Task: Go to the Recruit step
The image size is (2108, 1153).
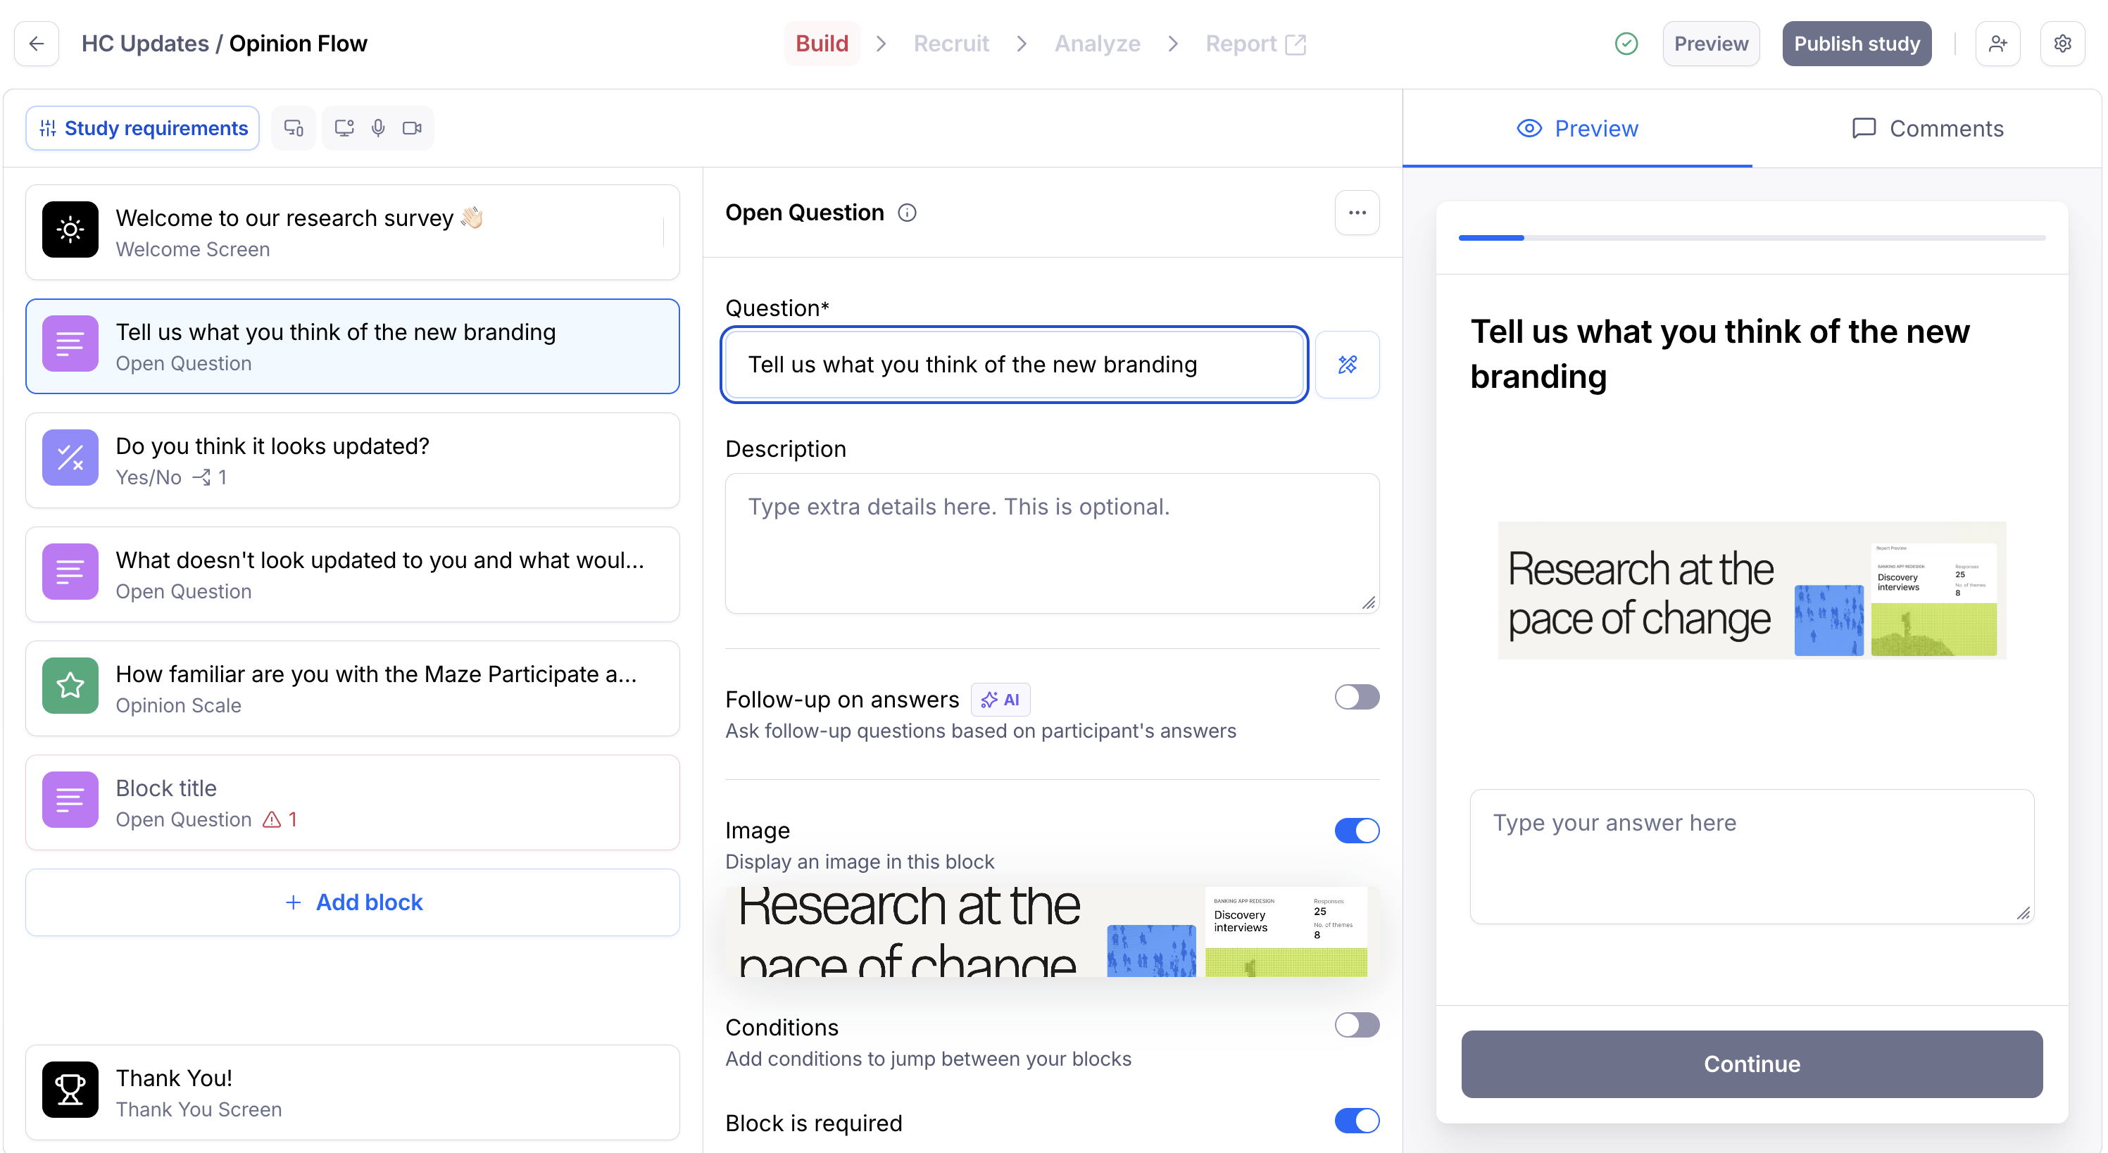Action: [951, 44]
